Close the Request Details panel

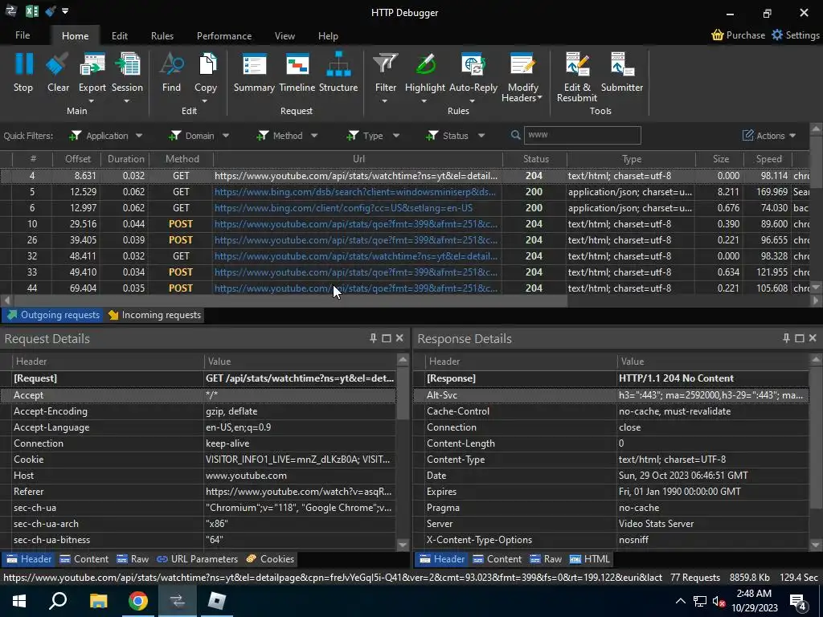click(x=399, y=338)
